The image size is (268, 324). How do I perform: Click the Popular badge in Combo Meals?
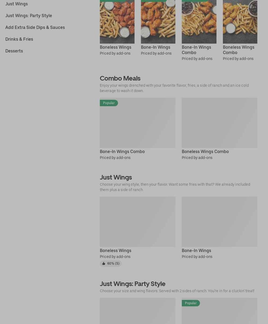109,103
